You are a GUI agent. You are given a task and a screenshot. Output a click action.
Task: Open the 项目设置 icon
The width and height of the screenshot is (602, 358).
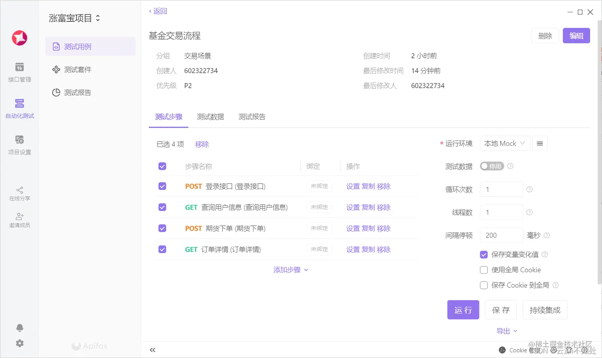pos(20,139)
